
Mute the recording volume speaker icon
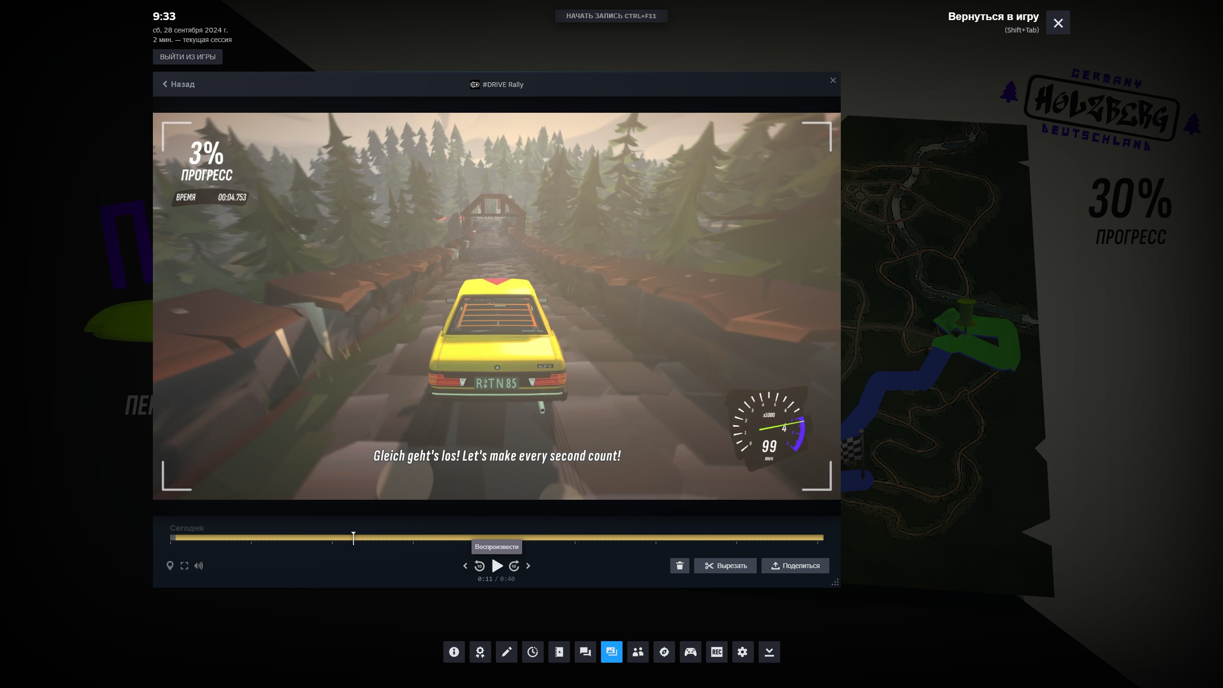pyautogui.click(x=199, y=566)
